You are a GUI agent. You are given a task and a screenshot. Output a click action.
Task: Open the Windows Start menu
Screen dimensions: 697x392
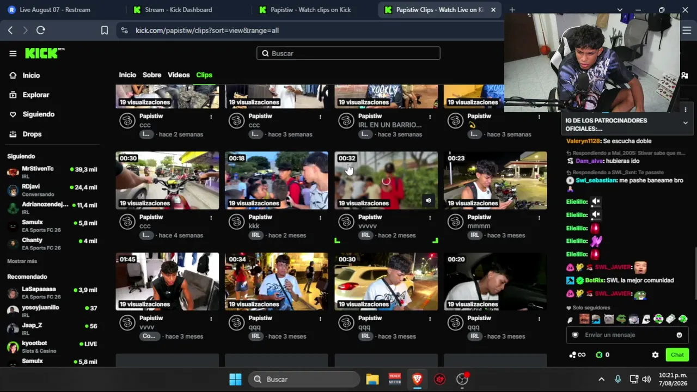coord(235,379)
